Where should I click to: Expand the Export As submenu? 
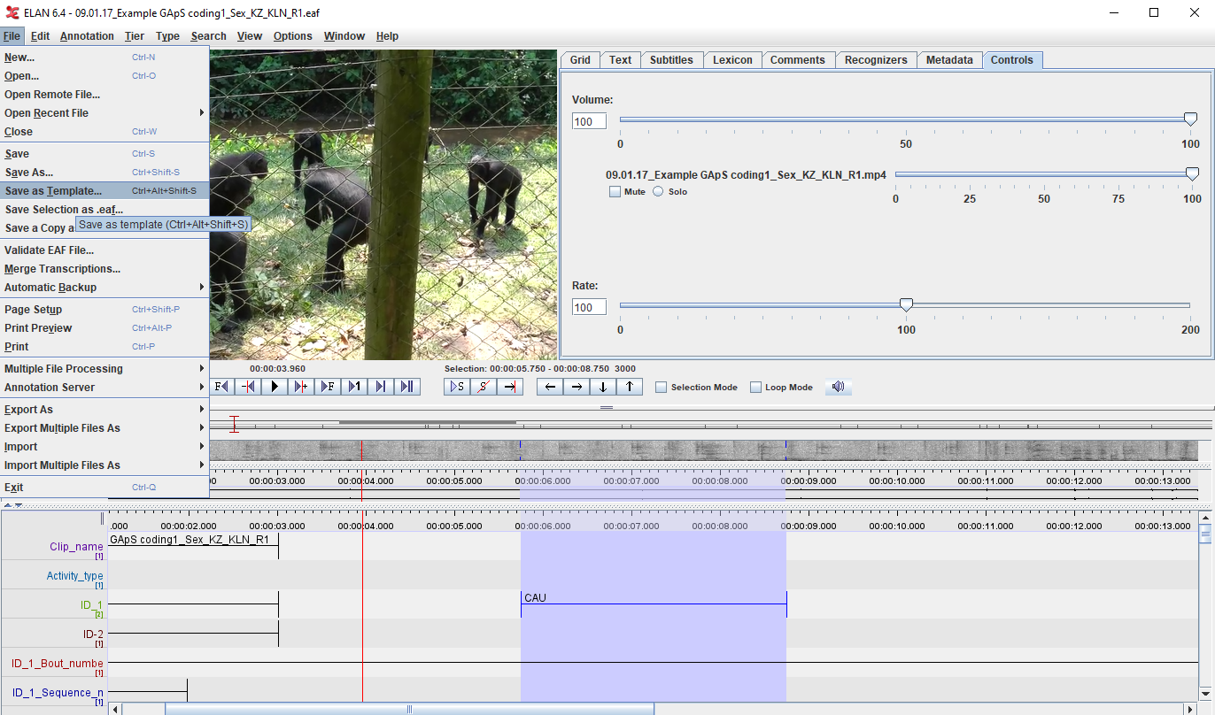(x=104, y=410)
